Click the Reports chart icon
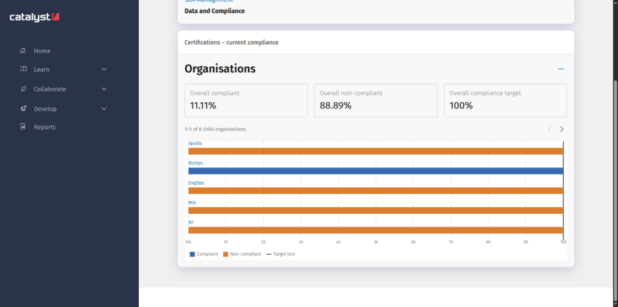Viewport: 618px width, 307px height. pyautogui.click(x=24, y=127)
